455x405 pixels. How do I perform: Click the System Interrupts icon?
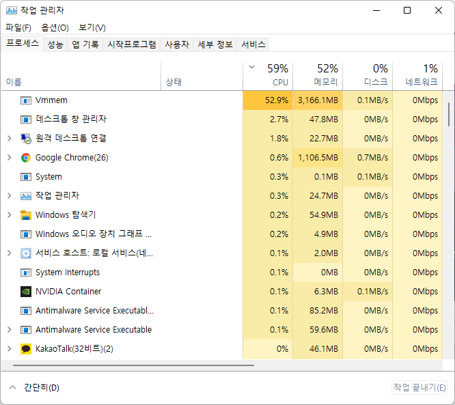(x=26, y=273)
